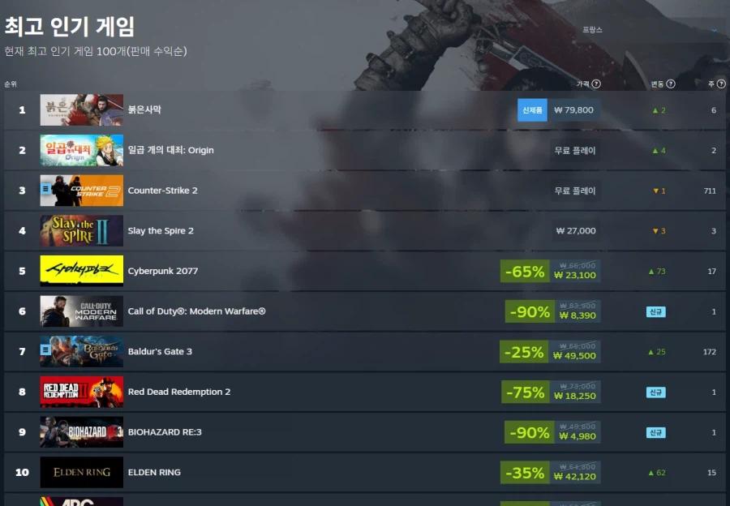Click the 순위 column header
730x506 pixels.
pos(11,84)
